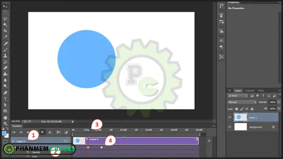Screen dimensions: 283x159
Task: Toggle Opacity keyframe stopwatch
Action: [28, 152]
